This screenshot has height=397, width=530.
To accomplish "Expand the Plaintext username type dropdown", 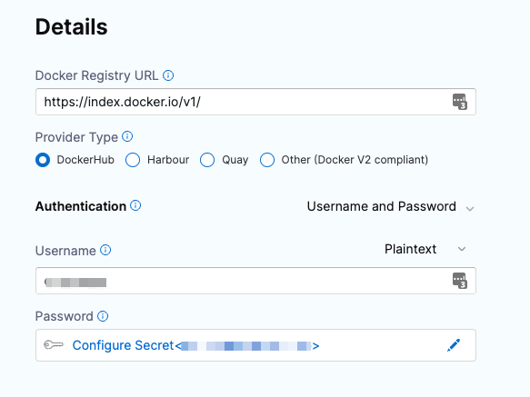I will (425, 249).
